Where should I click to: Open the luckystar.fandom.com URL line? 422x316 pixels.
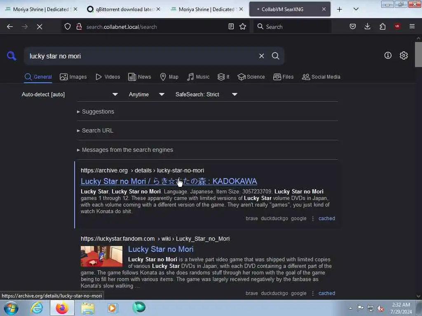point(155,239)
